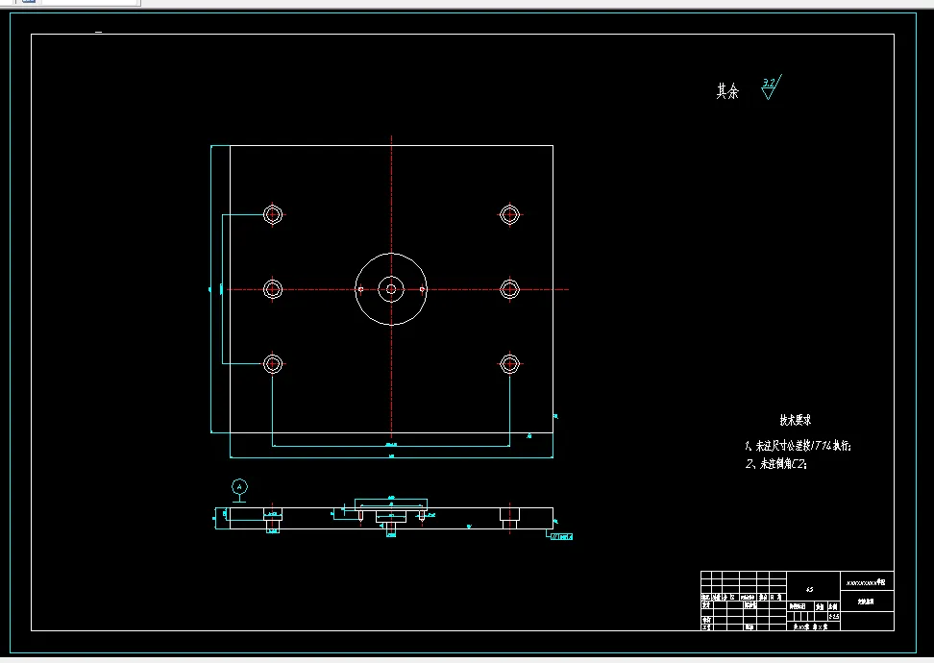934x663 pixels.
Task: Select the middle-left hole on the horizontal centerline
Action: pos(273,289)
